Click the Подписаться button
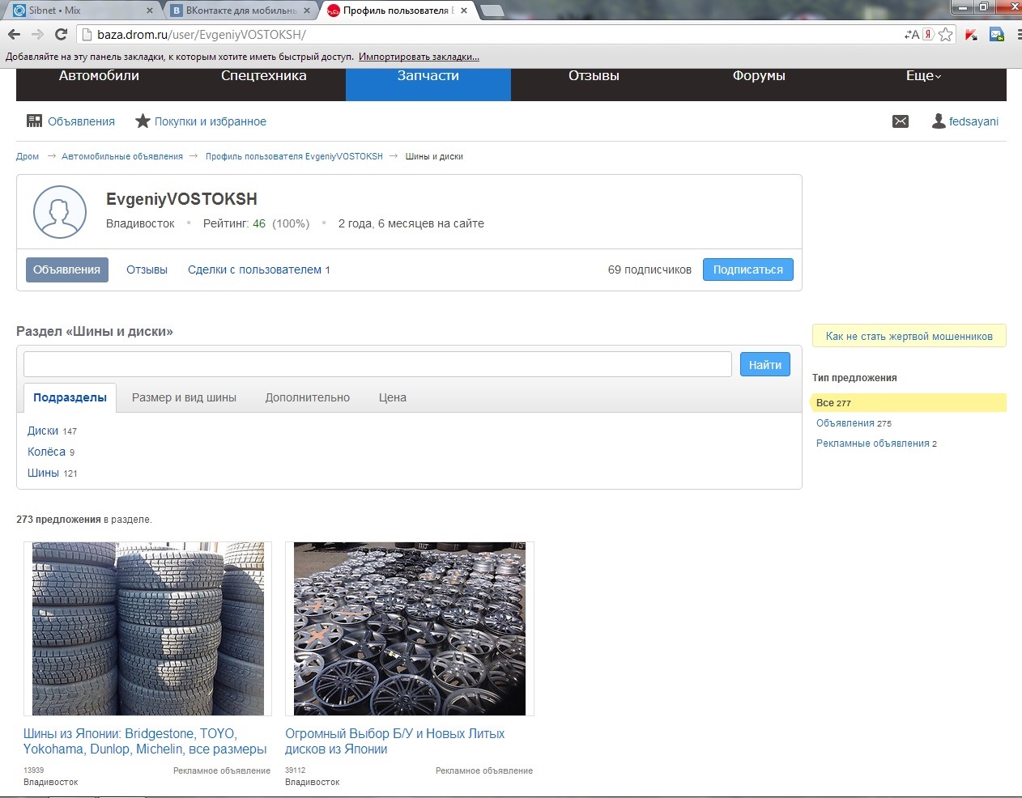Viewport: 1022px width, 798px height. (x=747, y=270)
